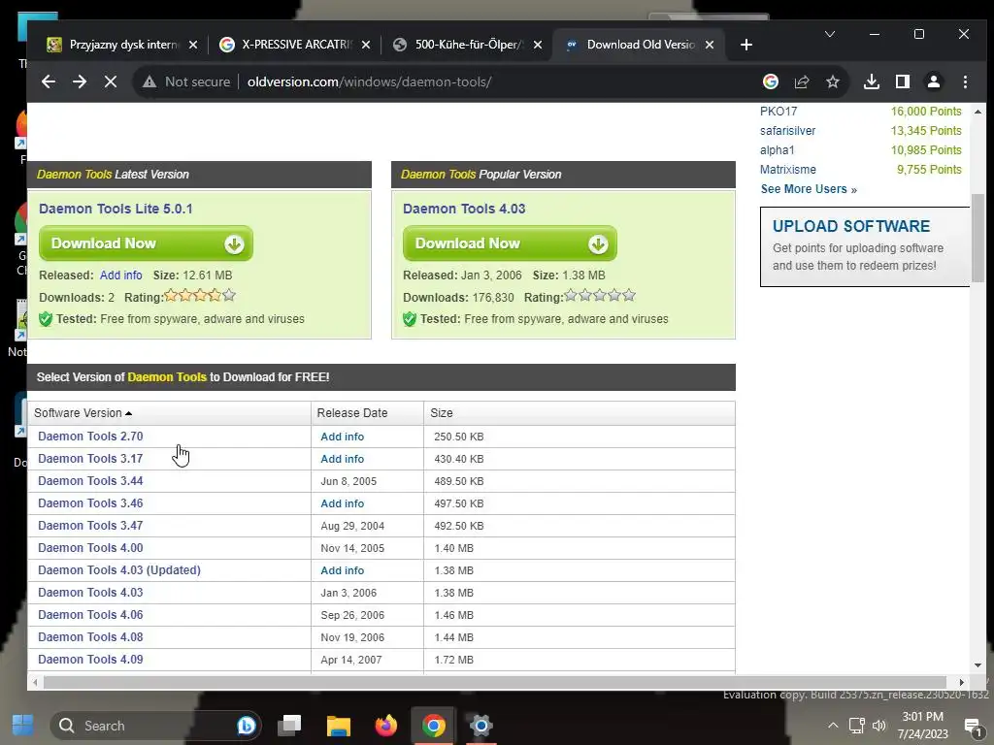Close the X-PRESSIVE ARCATRI tab
The width and height of the screenshot is (994, 745).
366,45
